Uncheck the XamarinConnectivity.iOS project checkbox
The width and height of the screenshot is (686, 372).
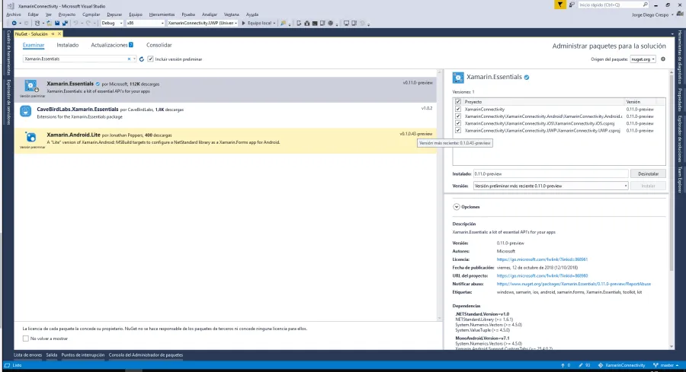tap(458, 123)
